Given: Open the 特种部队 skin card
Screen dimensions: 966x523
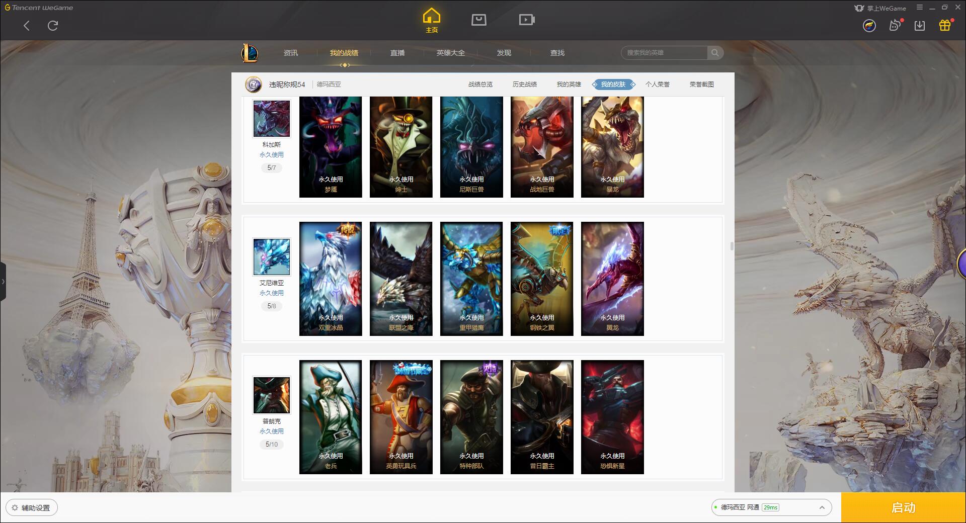Looking at the screenshot, I should click(x=471, y=417).
